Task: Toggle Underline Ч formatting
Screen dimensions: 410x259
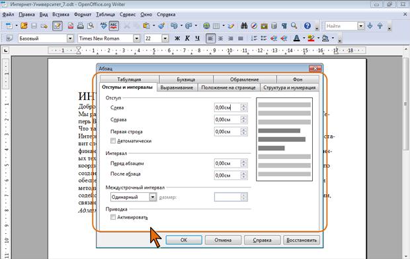Action: [198, 38]
